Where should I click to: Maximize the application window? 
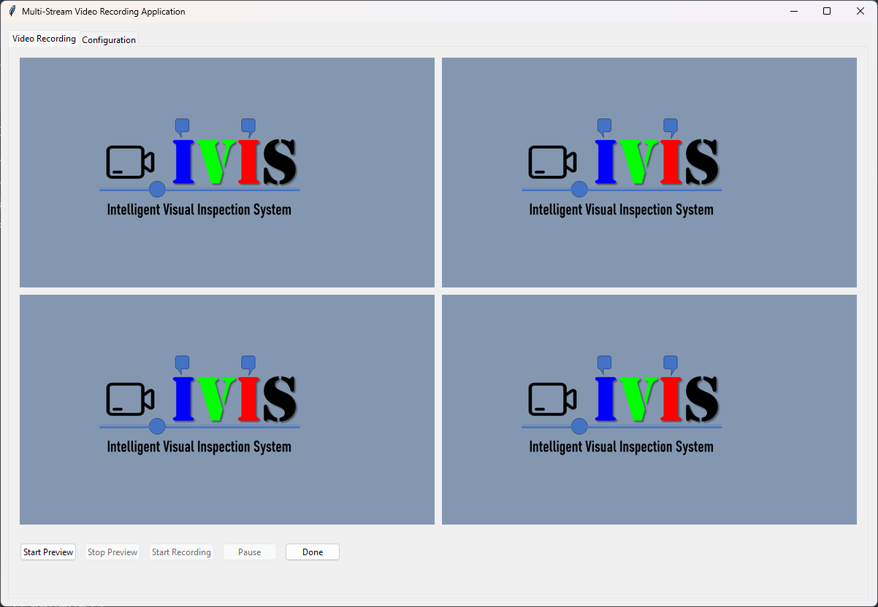pyautogui.click(x=827, y=12)
